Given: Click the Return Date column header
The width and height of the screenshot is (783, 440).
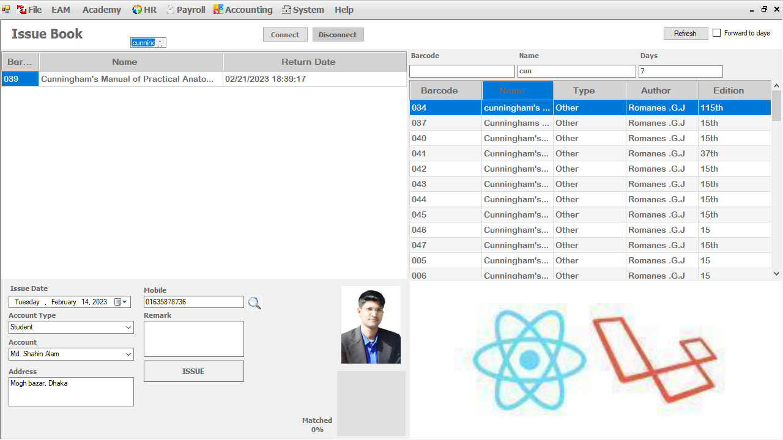Looking at the screenshot, I should [314, 62].
